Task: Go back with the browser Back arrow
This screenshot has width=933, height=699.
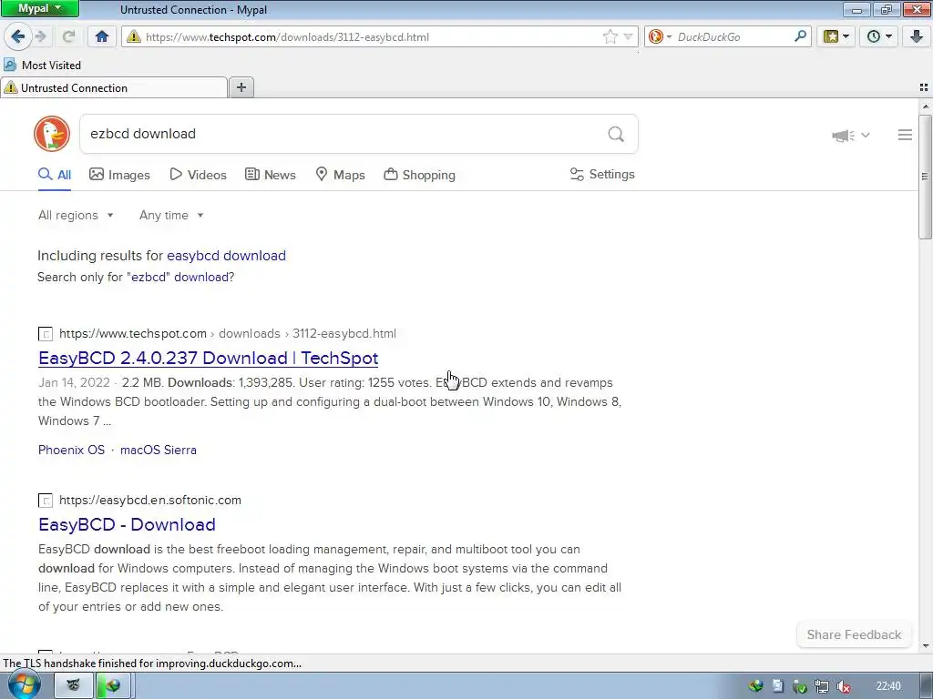Action: pyautogui.click(x=17, y=36)
